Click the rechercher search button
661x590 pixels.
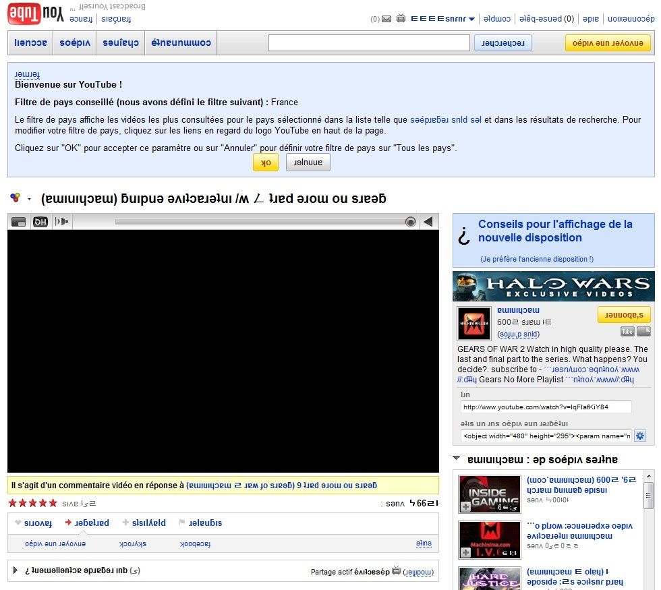pos(503,43)
